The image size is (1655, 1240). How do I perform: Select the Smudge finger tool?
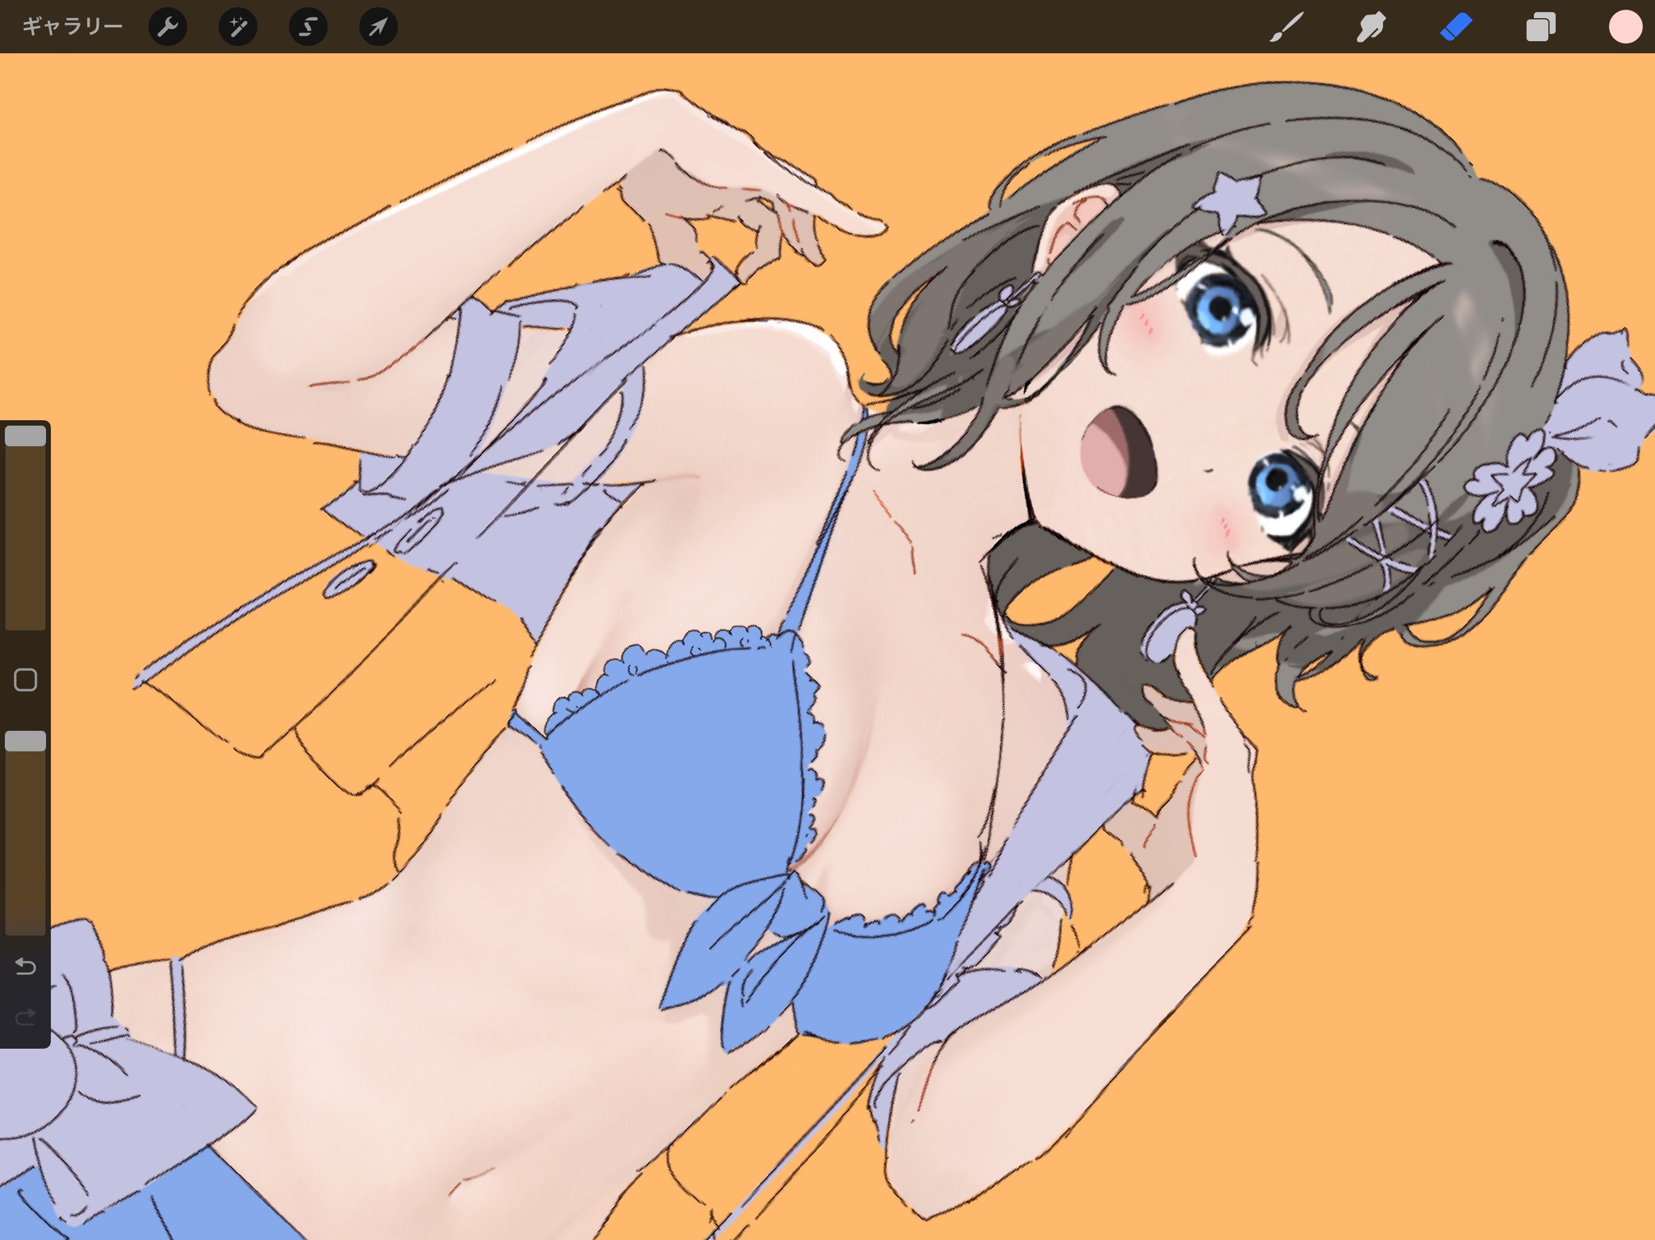click(1371, 28)
